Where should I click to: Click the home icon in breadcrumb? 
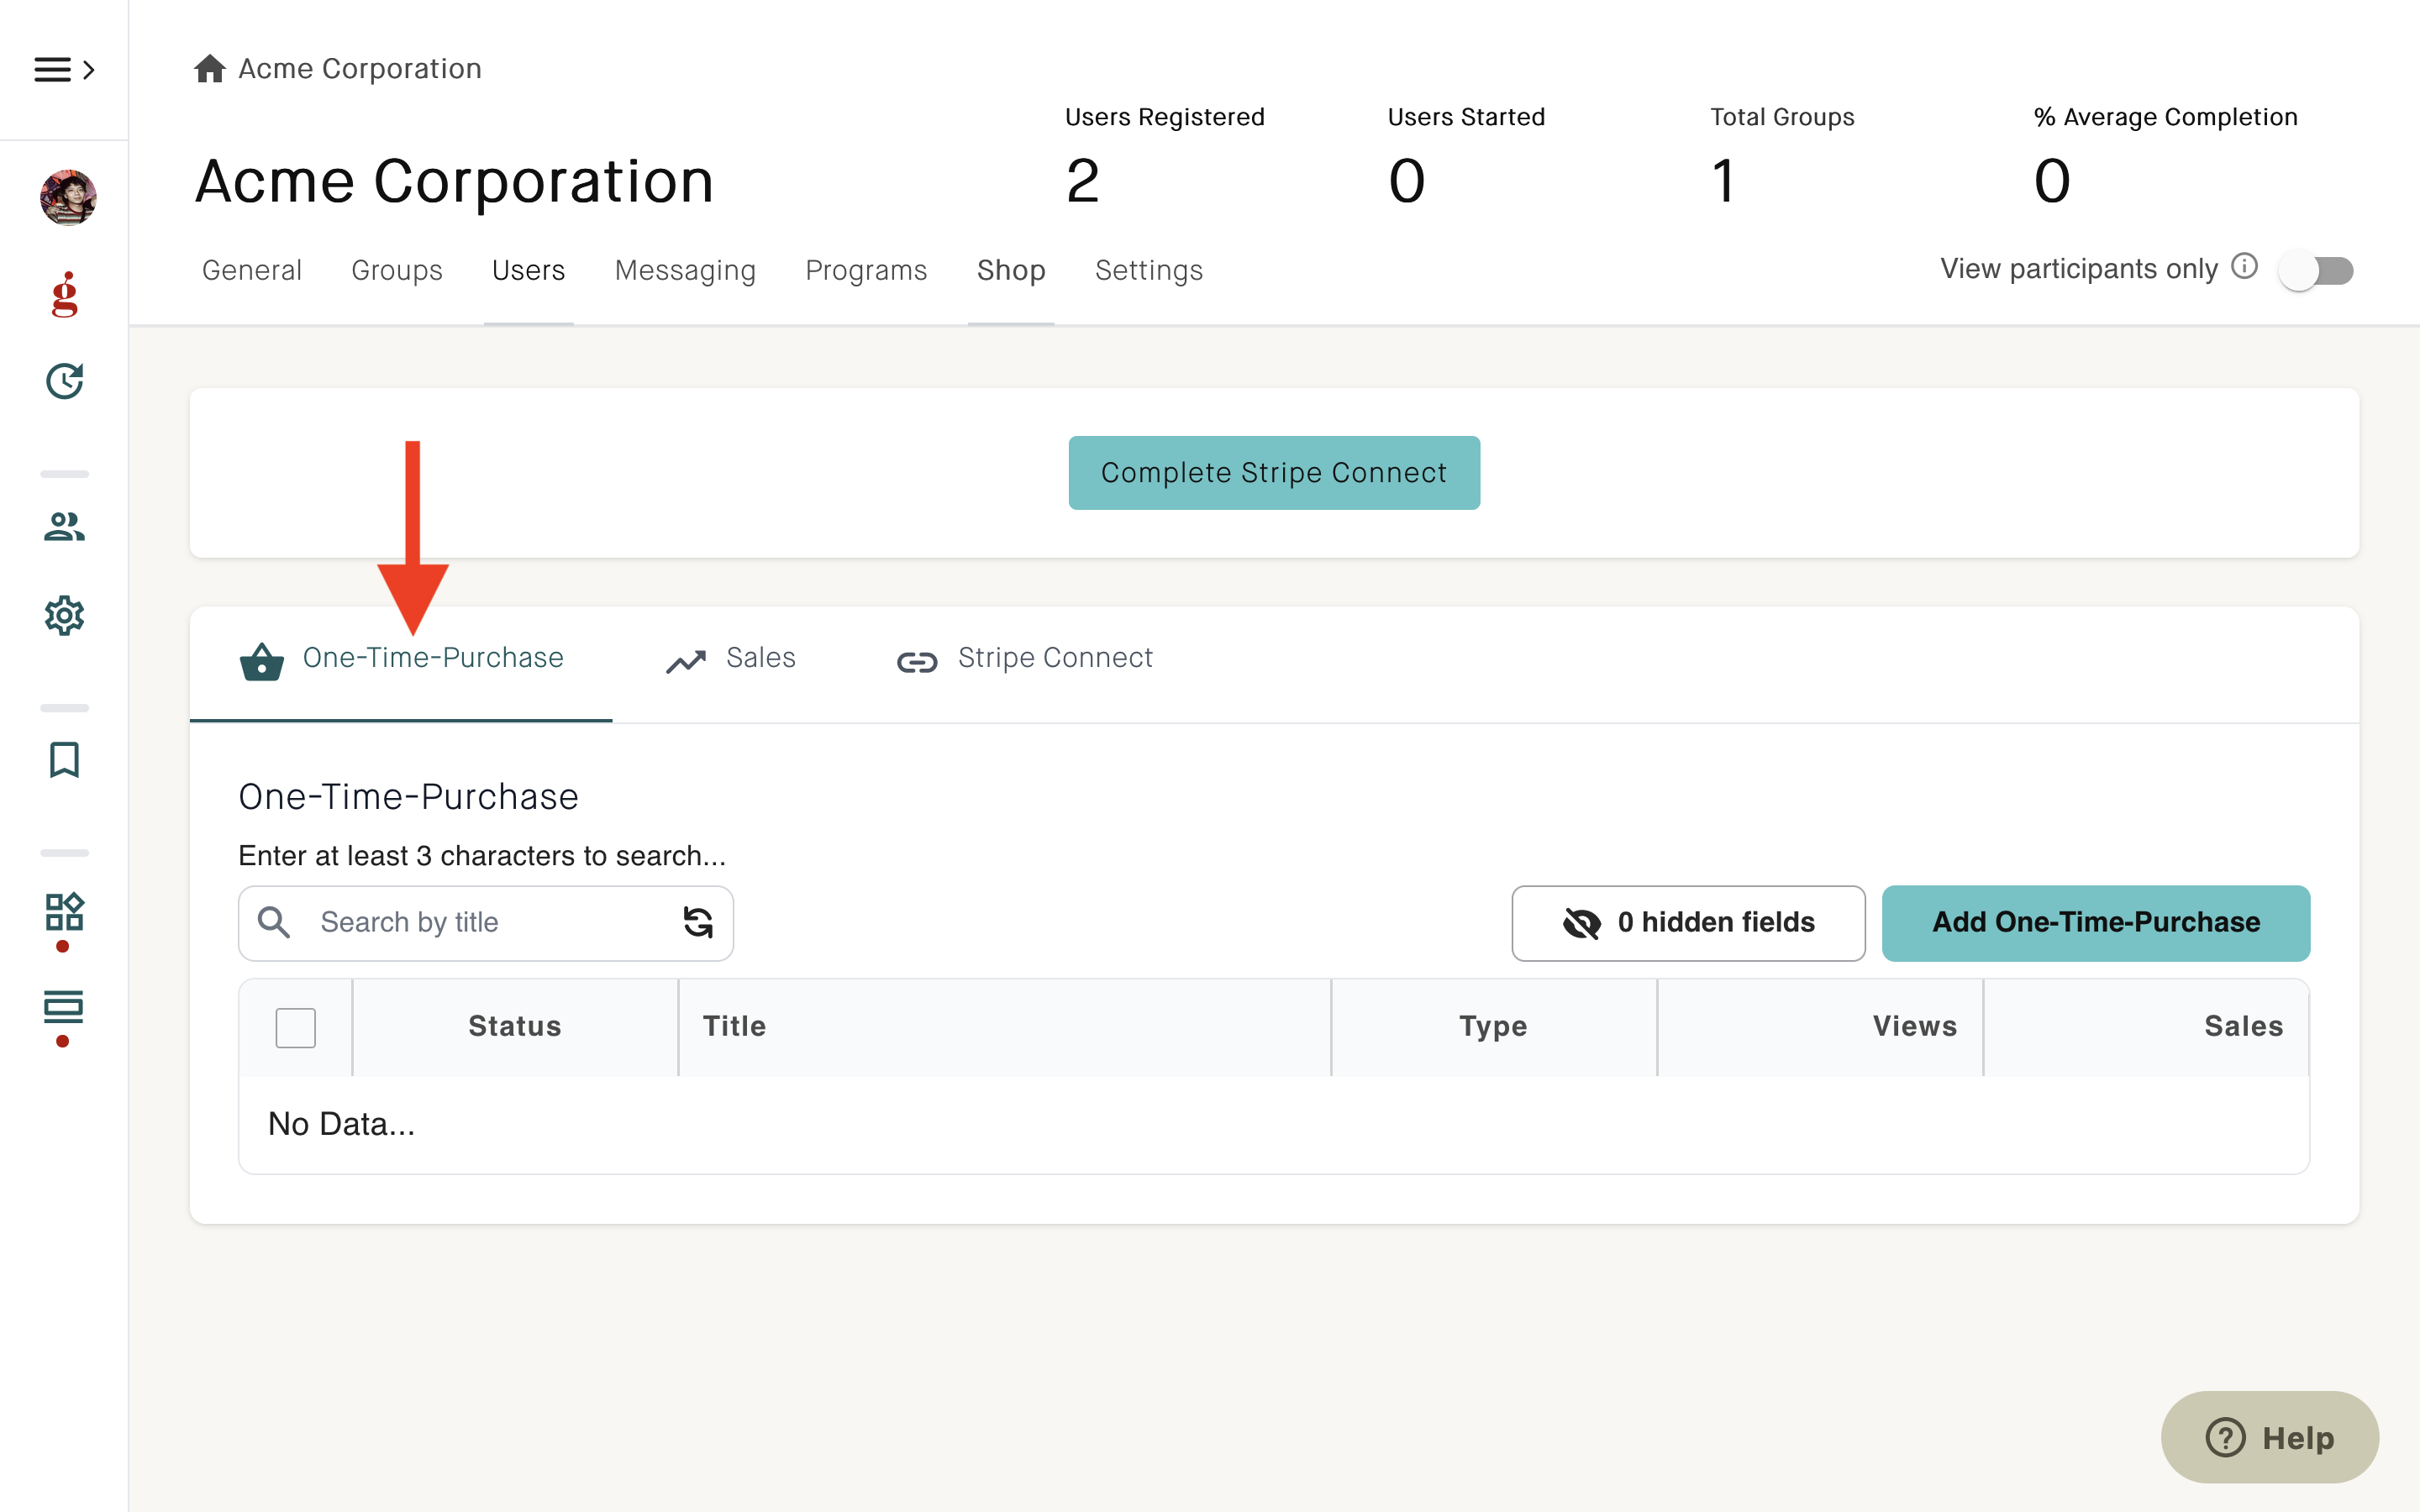point(209,68)
